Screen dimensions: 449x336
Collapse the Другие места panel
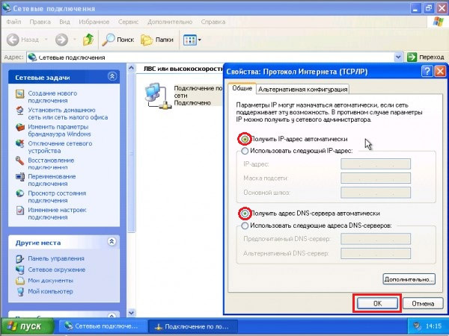112,242
